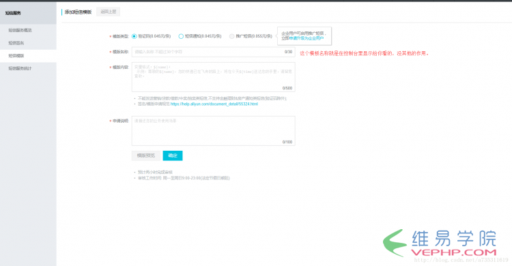Focus the 申请说明 description text area

214,131
